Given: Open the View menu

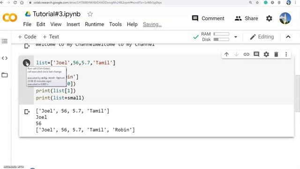Looking at the screenshot, I should click(56, 24).
